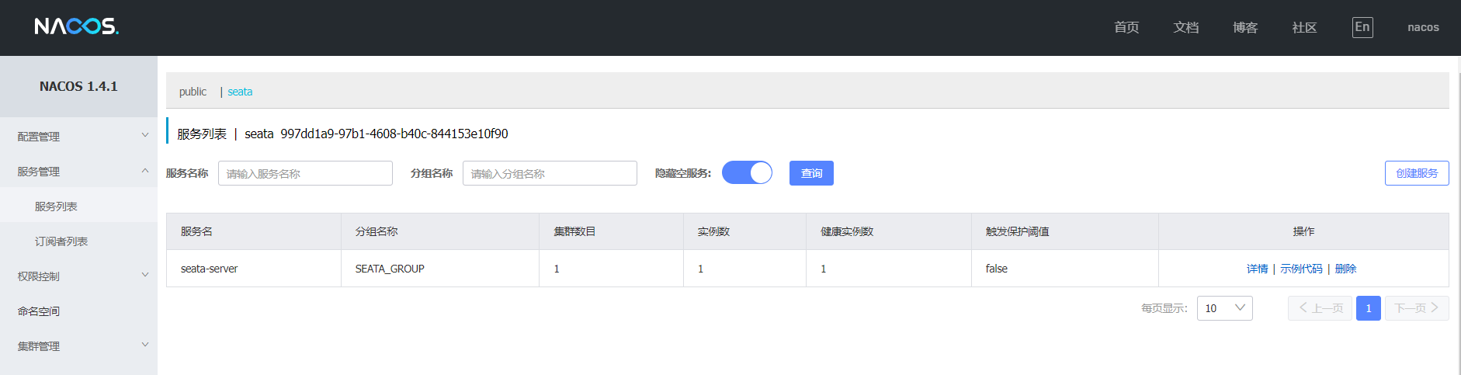The image size is (1461, 375).
Task: View 示例代码 for seata-server
Action: [1301, 269]
